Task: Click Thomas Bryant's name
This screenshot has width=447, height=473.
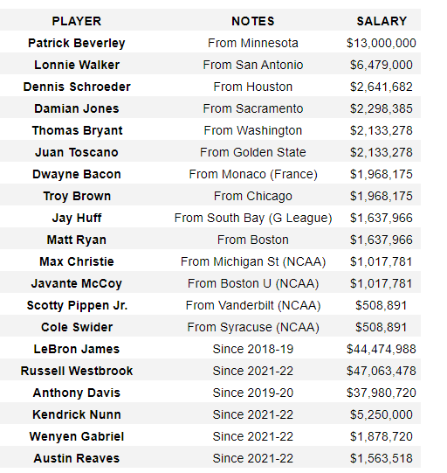Action: (77, 130)
